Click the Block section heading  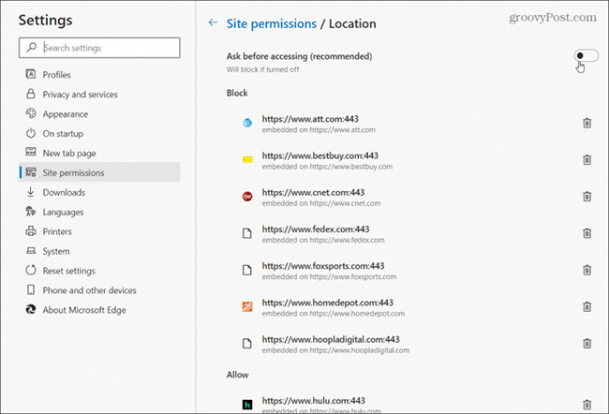click(x=237, y=93)
